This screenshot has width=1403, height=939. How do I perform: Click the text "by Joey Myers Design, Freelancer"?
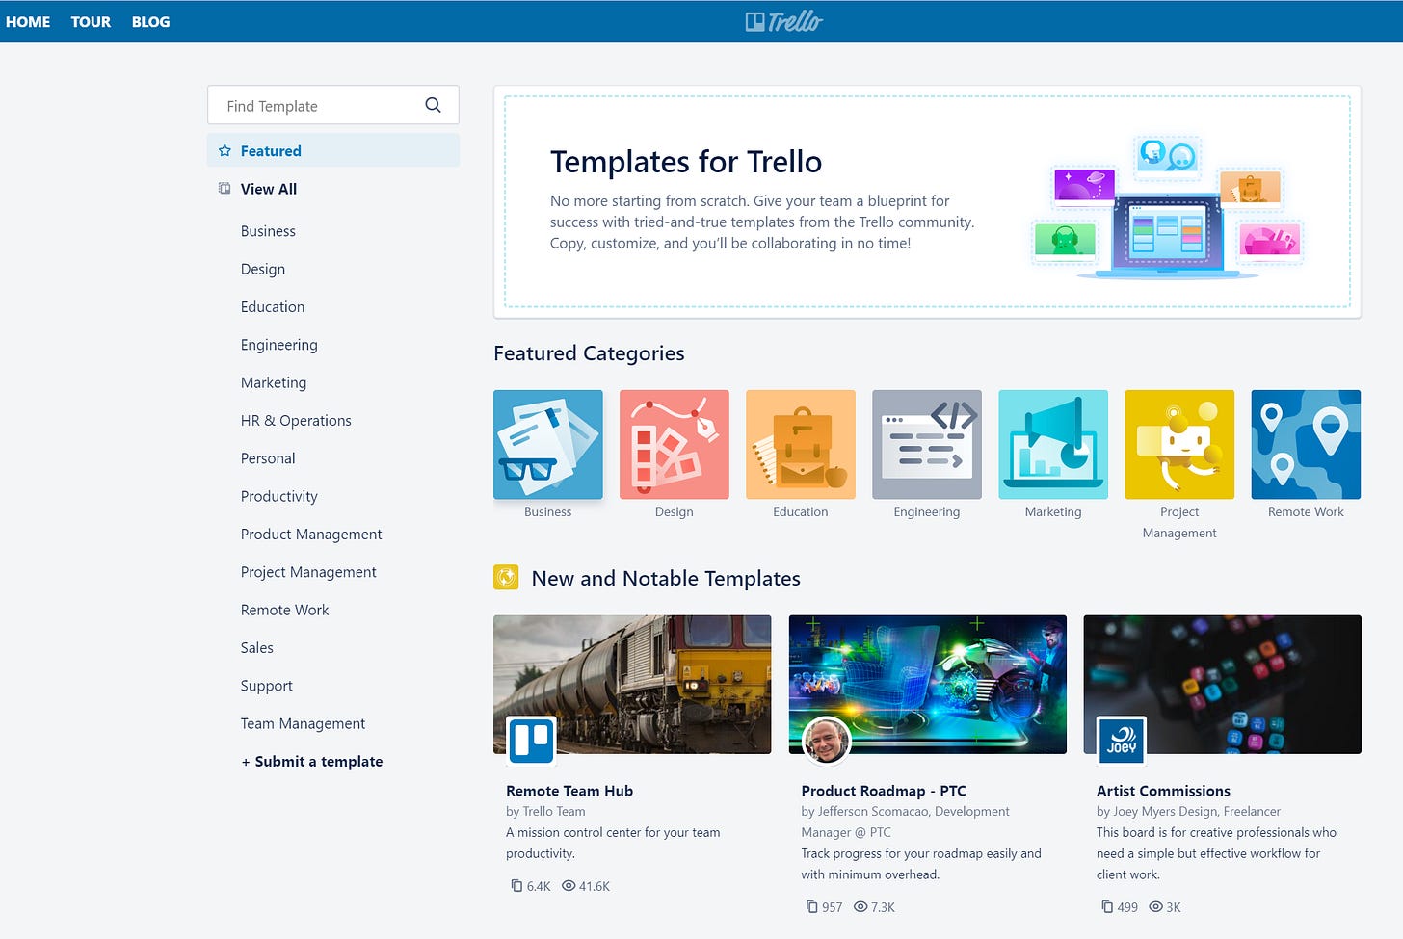1188,812
